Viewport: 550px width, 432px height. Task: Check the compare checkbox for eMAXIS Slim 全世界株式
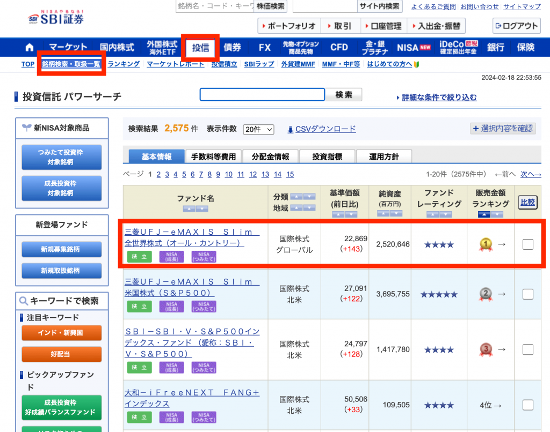pyautogui.click(x=527, y=244)
